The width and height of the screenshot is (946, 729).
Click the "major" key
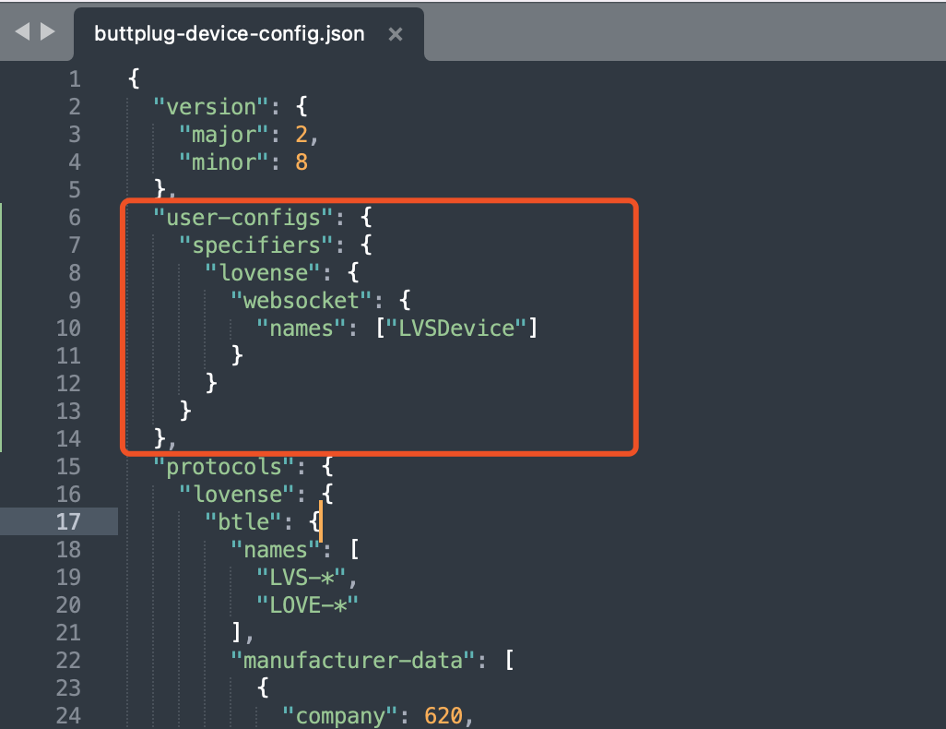(x=223, y=135)
